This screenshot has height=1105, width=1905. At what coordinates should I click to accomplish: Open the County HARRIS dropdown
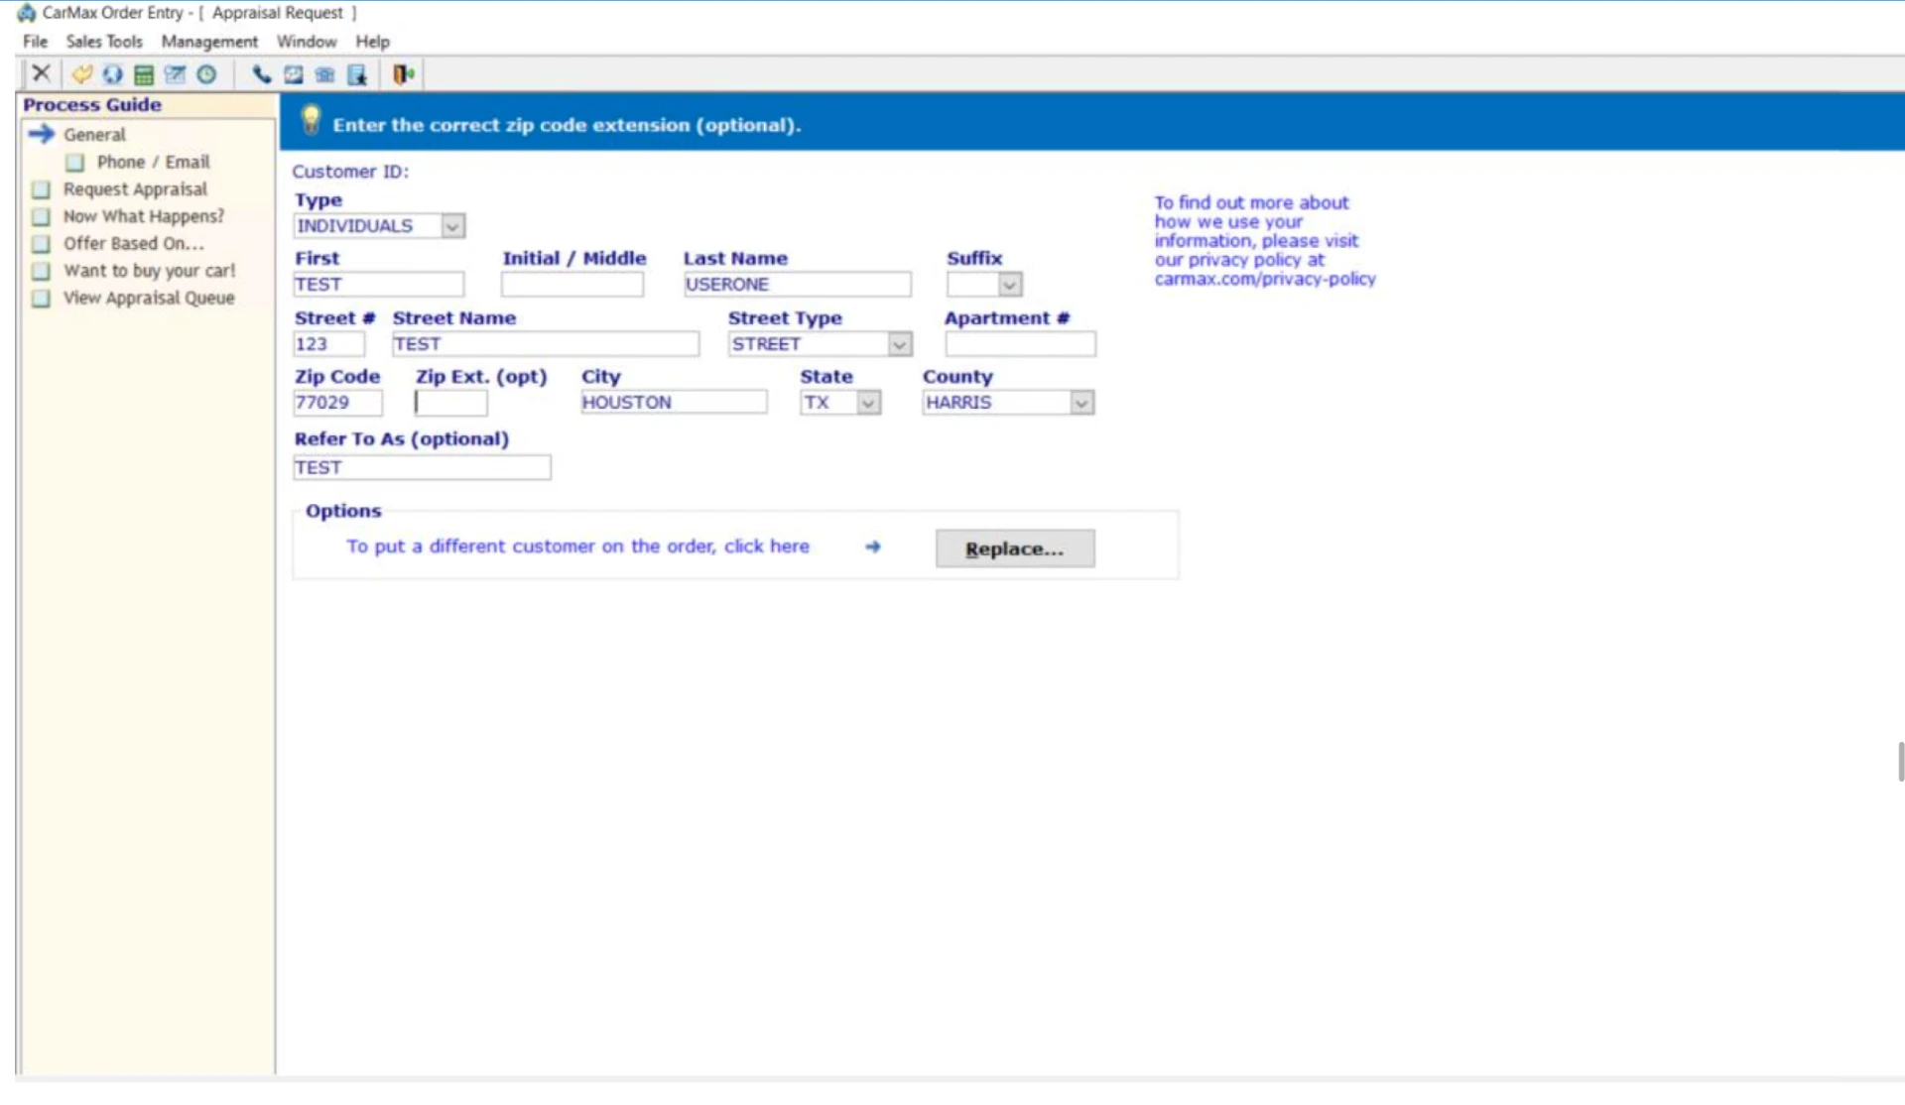tap(1081, 403)
